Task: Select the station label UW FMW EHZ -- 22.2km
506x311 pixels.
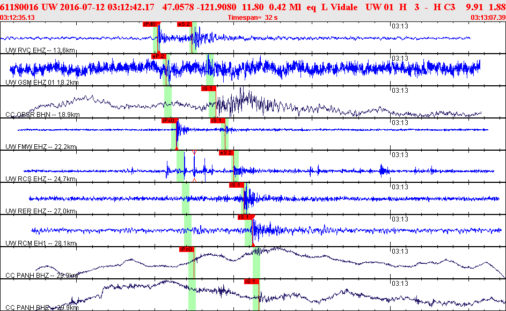Action: [41, 147]
